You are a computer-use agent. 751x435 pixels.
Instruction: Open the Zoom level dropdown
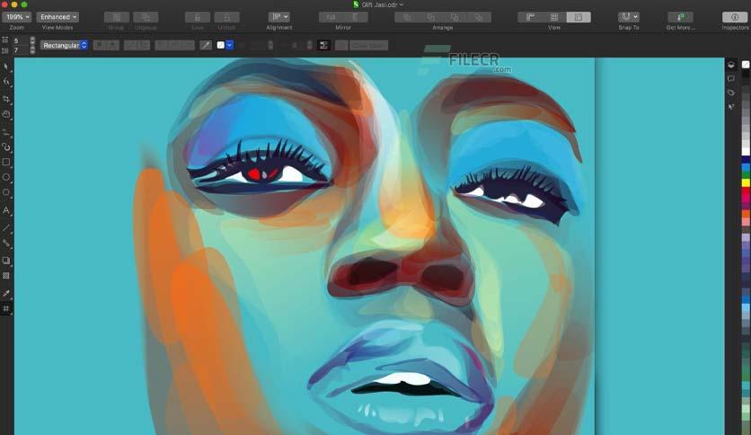[x=17, y=17]
